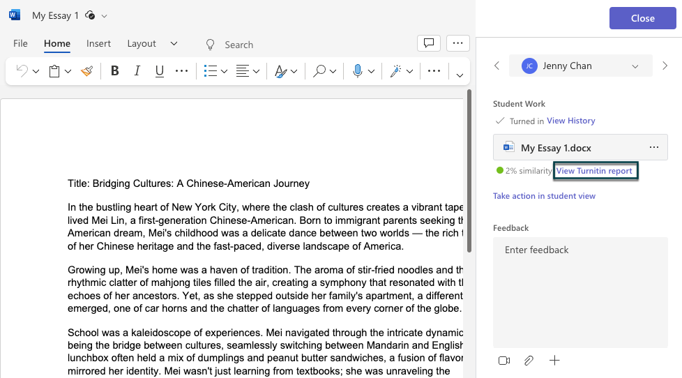Click the essay title line
Image resolution: width=682 pixels, height=378 pixels.
coord(189,183)
